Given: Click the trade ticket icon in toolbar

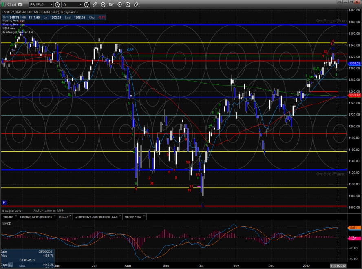Looking at the screenshot, I should click(136, 4).
